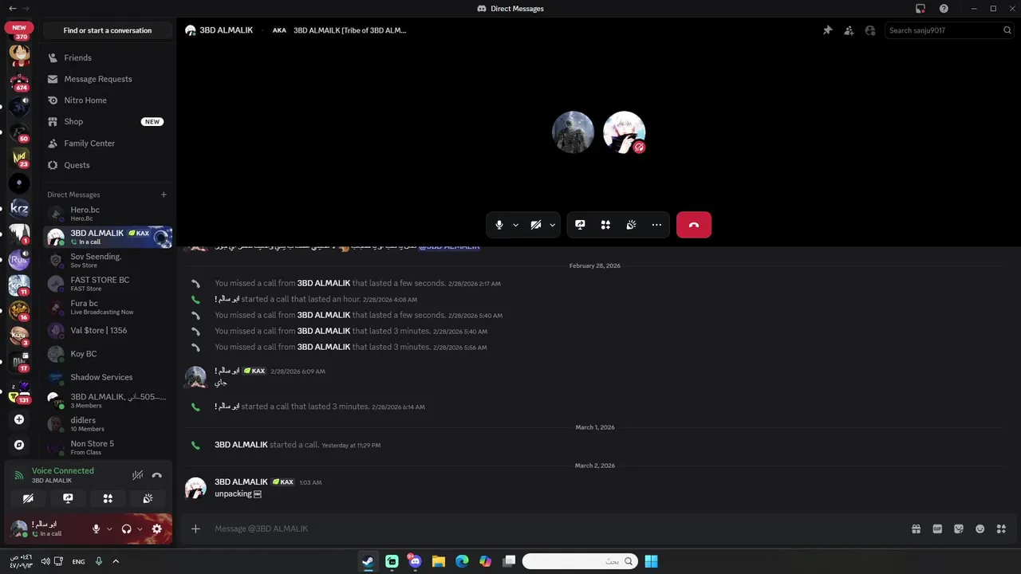Open soundboard in the voice panel
The width and height of the screenshot is (1021, 574).
[x=148, y=498]
